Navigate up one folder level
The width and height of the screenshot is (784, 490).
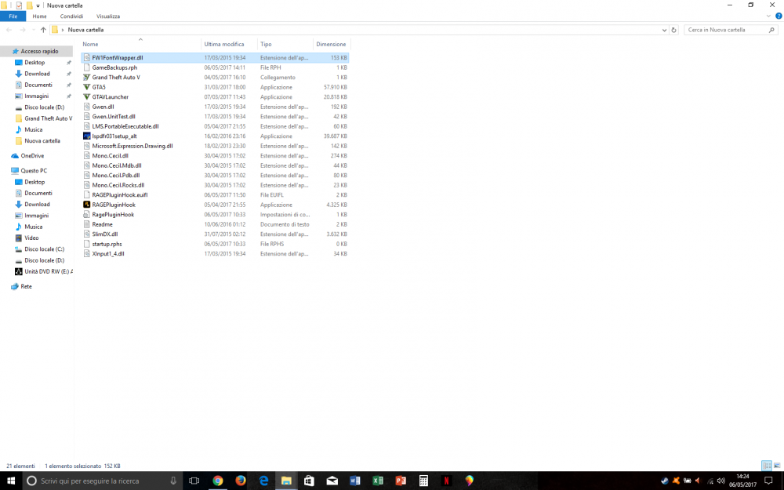coord(42,30)
